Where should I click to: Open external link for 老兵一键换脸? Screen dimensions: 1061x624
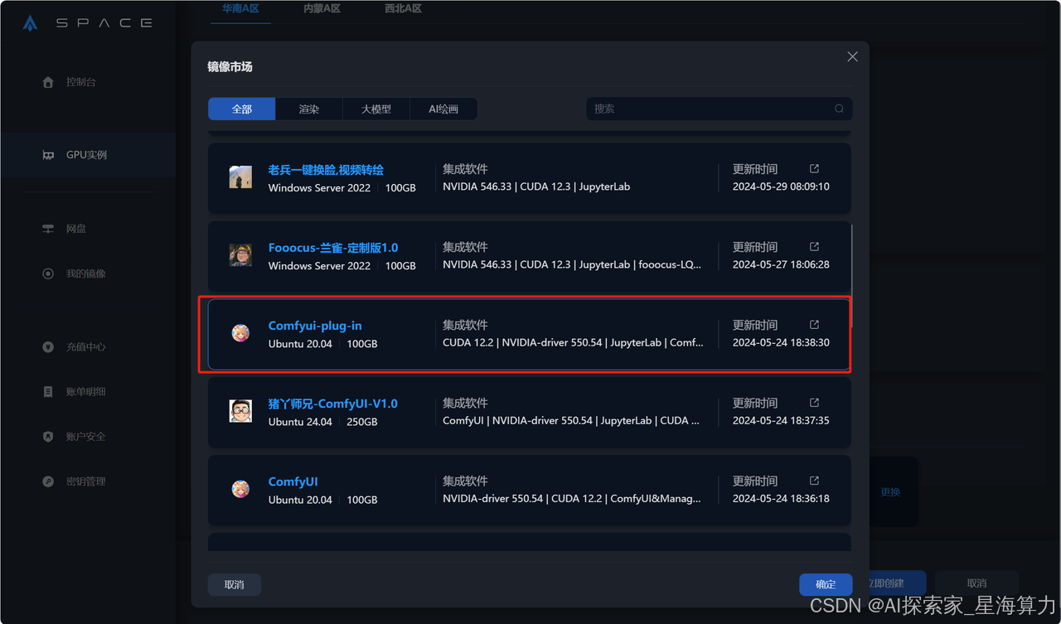(814, 169)
